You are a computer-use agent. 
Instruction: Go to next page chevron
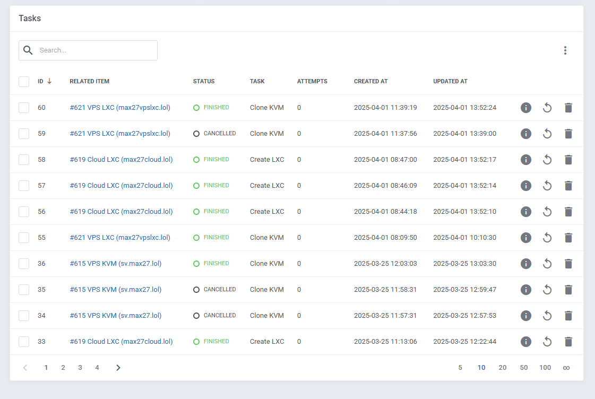point(118,368)
